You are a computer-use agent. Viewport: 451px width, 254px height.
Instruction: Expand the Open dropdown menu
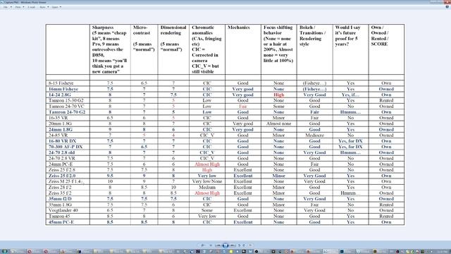tap(56, 7)
